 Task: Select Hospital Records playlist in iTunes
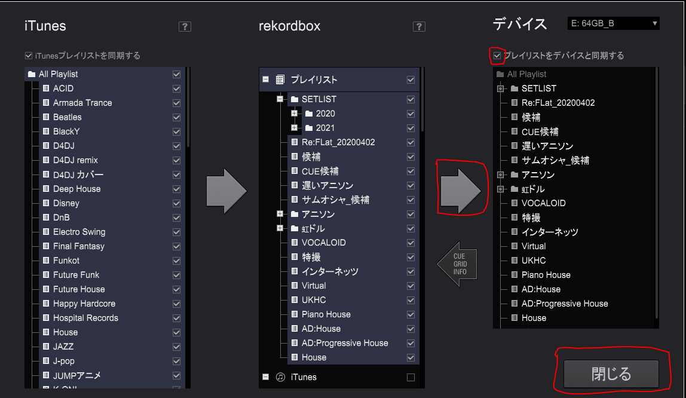pos(86,318)
